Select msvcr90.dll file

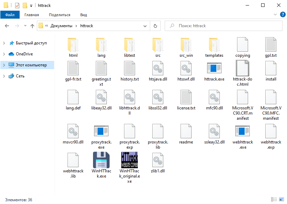(x=73, y=135)
